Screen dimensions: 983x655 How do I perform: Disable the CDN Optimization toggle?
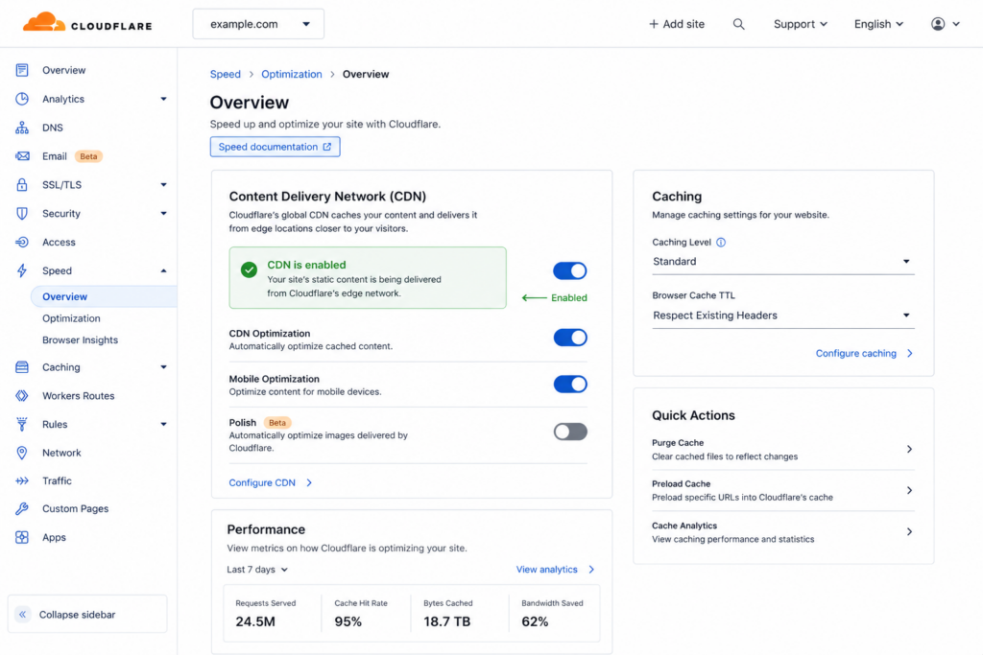click(570, 338)
